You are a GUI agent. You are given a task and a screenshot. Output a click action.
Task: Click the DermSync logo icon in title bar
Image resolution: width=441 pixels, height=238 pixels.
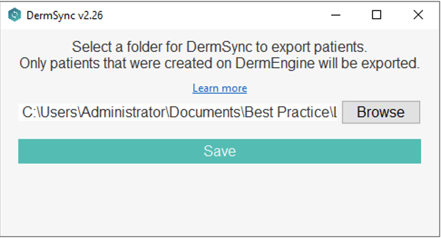pyautogui.click(x=15, y=15)
